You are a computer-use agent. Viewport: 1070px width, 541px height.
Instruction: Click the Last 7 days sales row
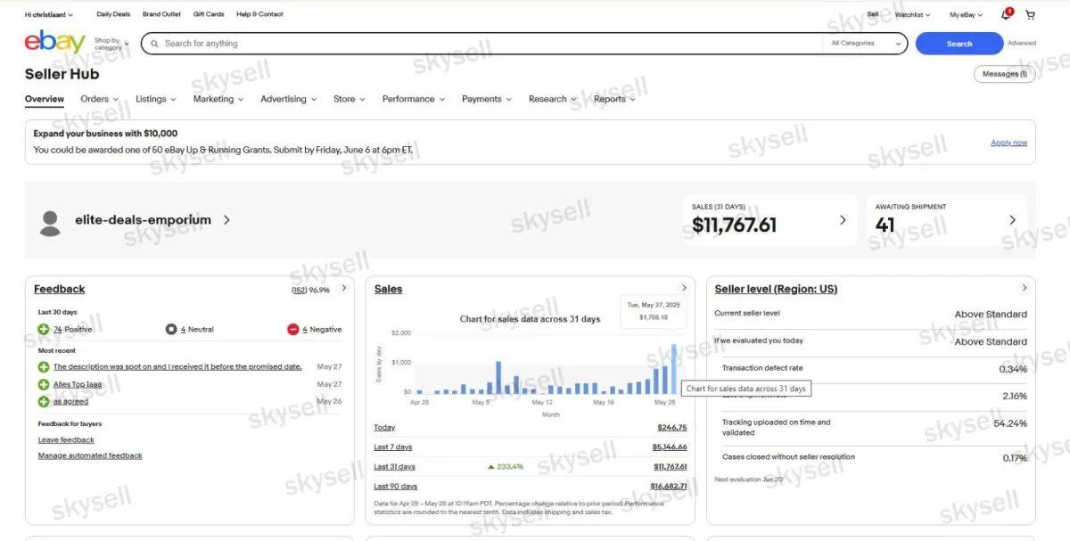click(531, 447)
